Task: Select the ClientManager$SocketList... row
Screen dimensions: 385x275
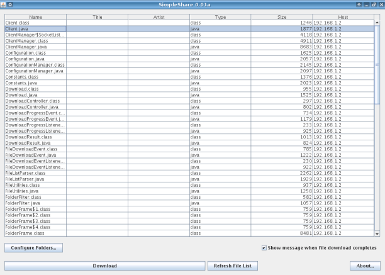Action: pyautogui.click(x=189, y=35)
